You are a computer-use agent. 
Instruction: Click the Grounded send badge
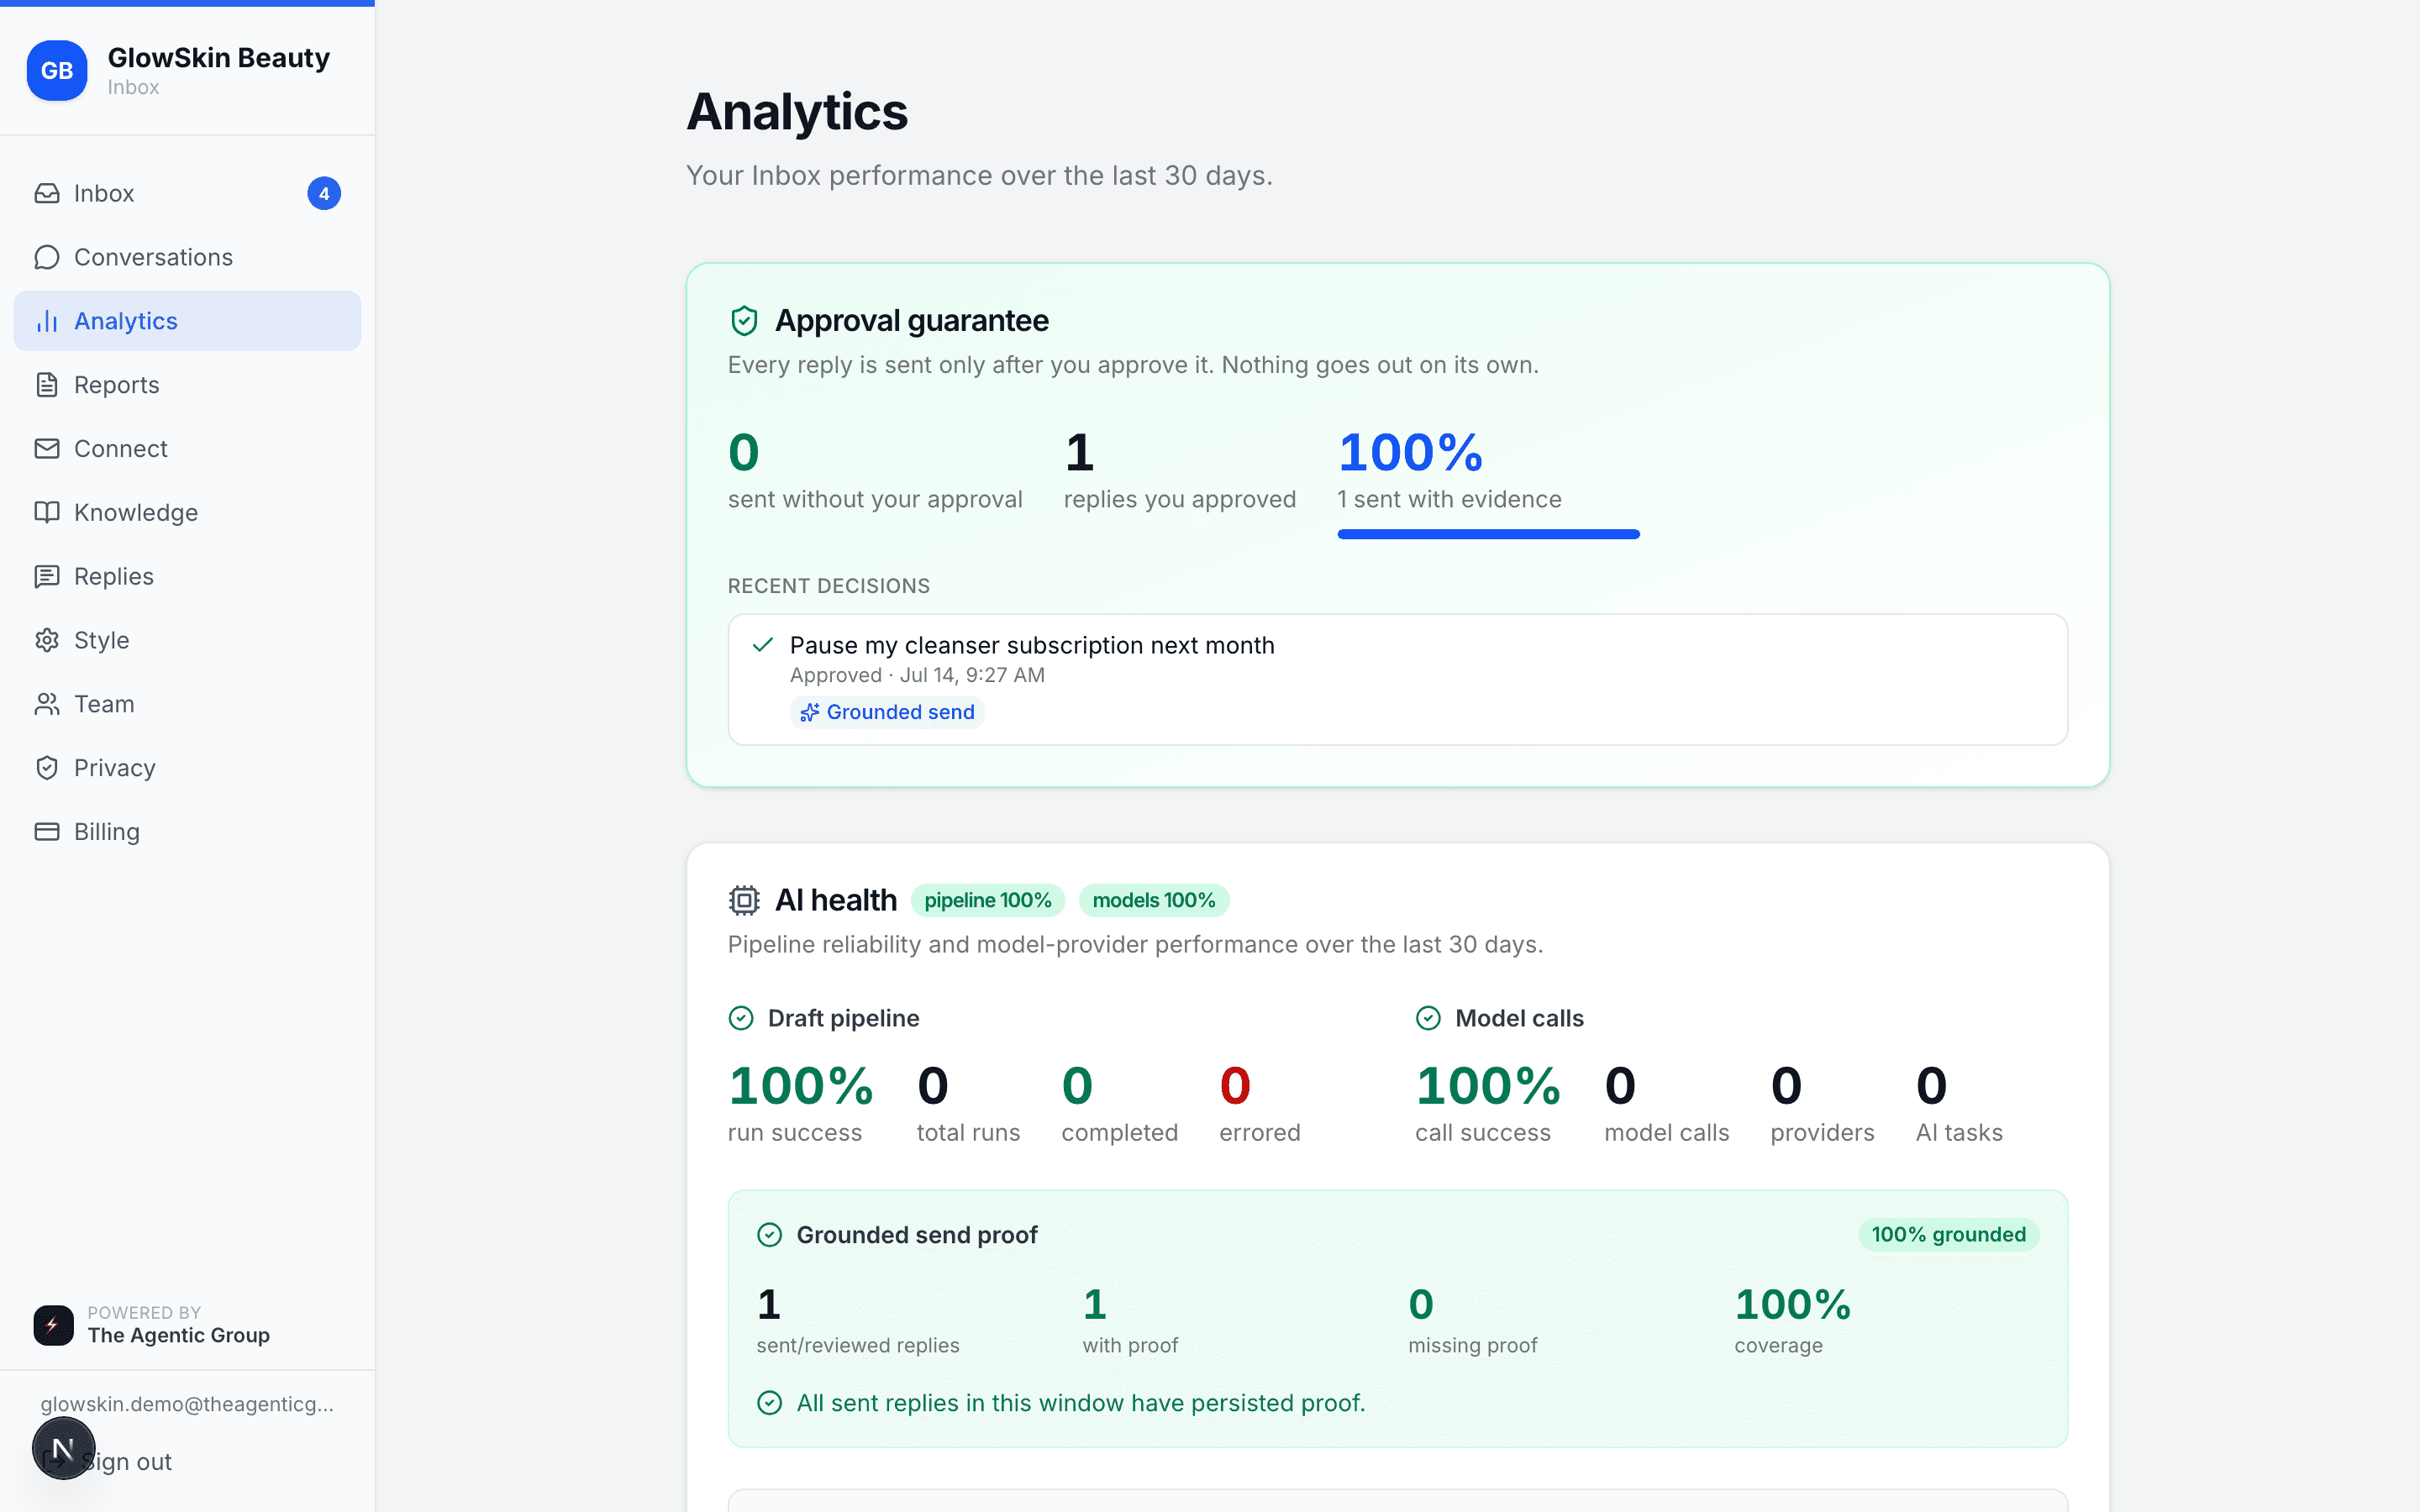click(x=887, y=712)
